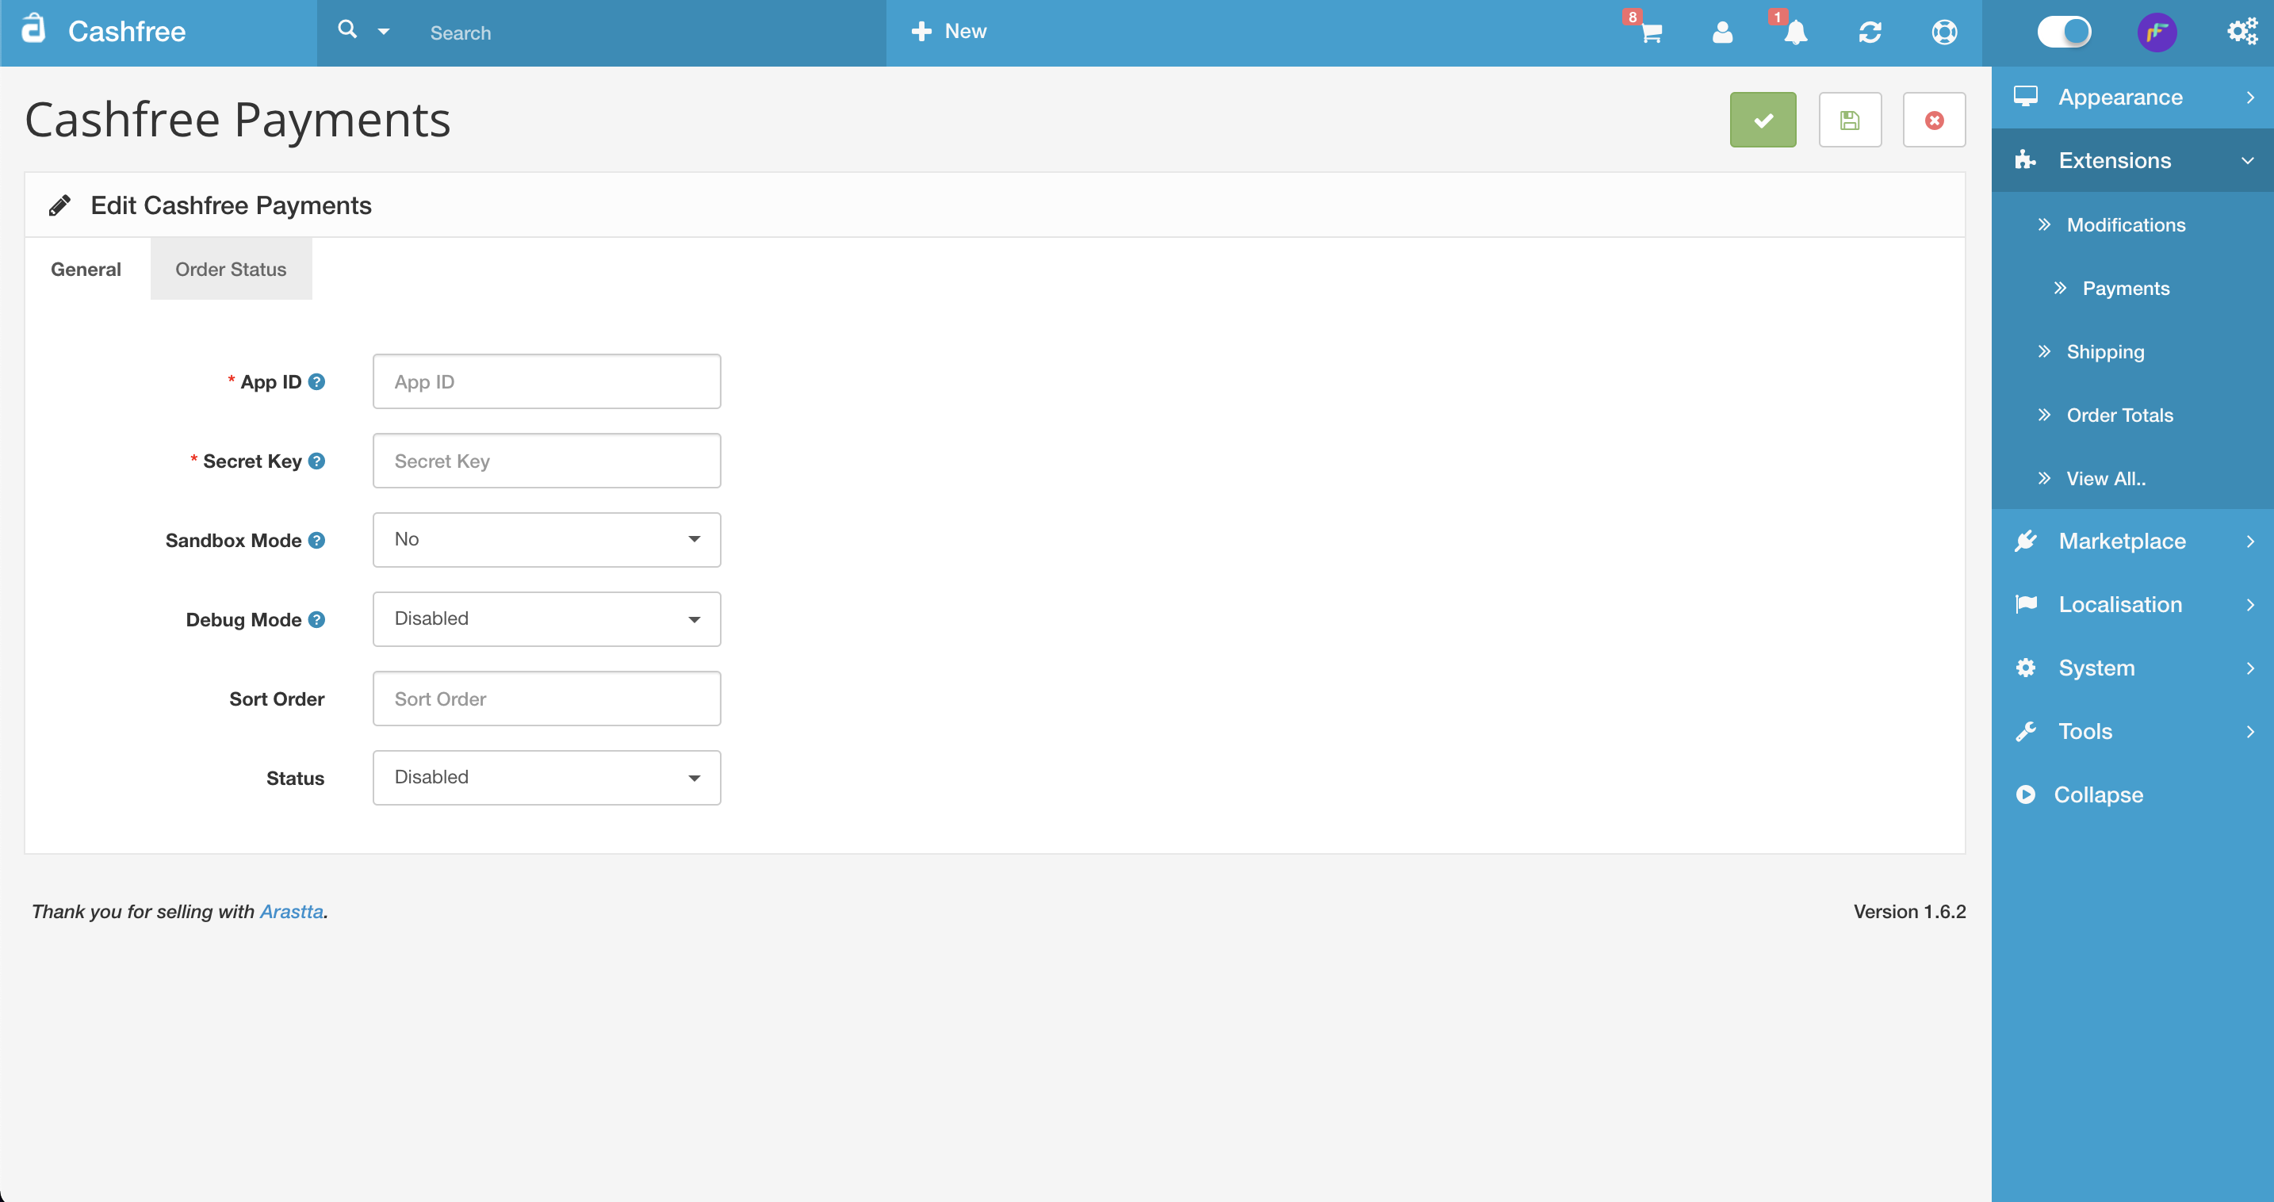Screen dimensions: 2274x1202
Task: Open the Sandbox Mode dropdown
Action: (x=546, y=539)
